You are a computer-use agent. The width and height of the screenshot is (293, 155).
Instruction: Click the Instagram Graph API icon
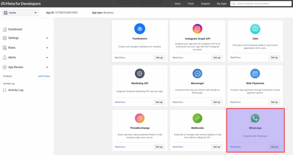[197, 29]
